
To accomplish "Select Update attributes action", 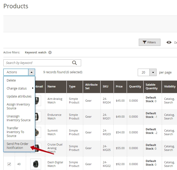I will [19, 96].
